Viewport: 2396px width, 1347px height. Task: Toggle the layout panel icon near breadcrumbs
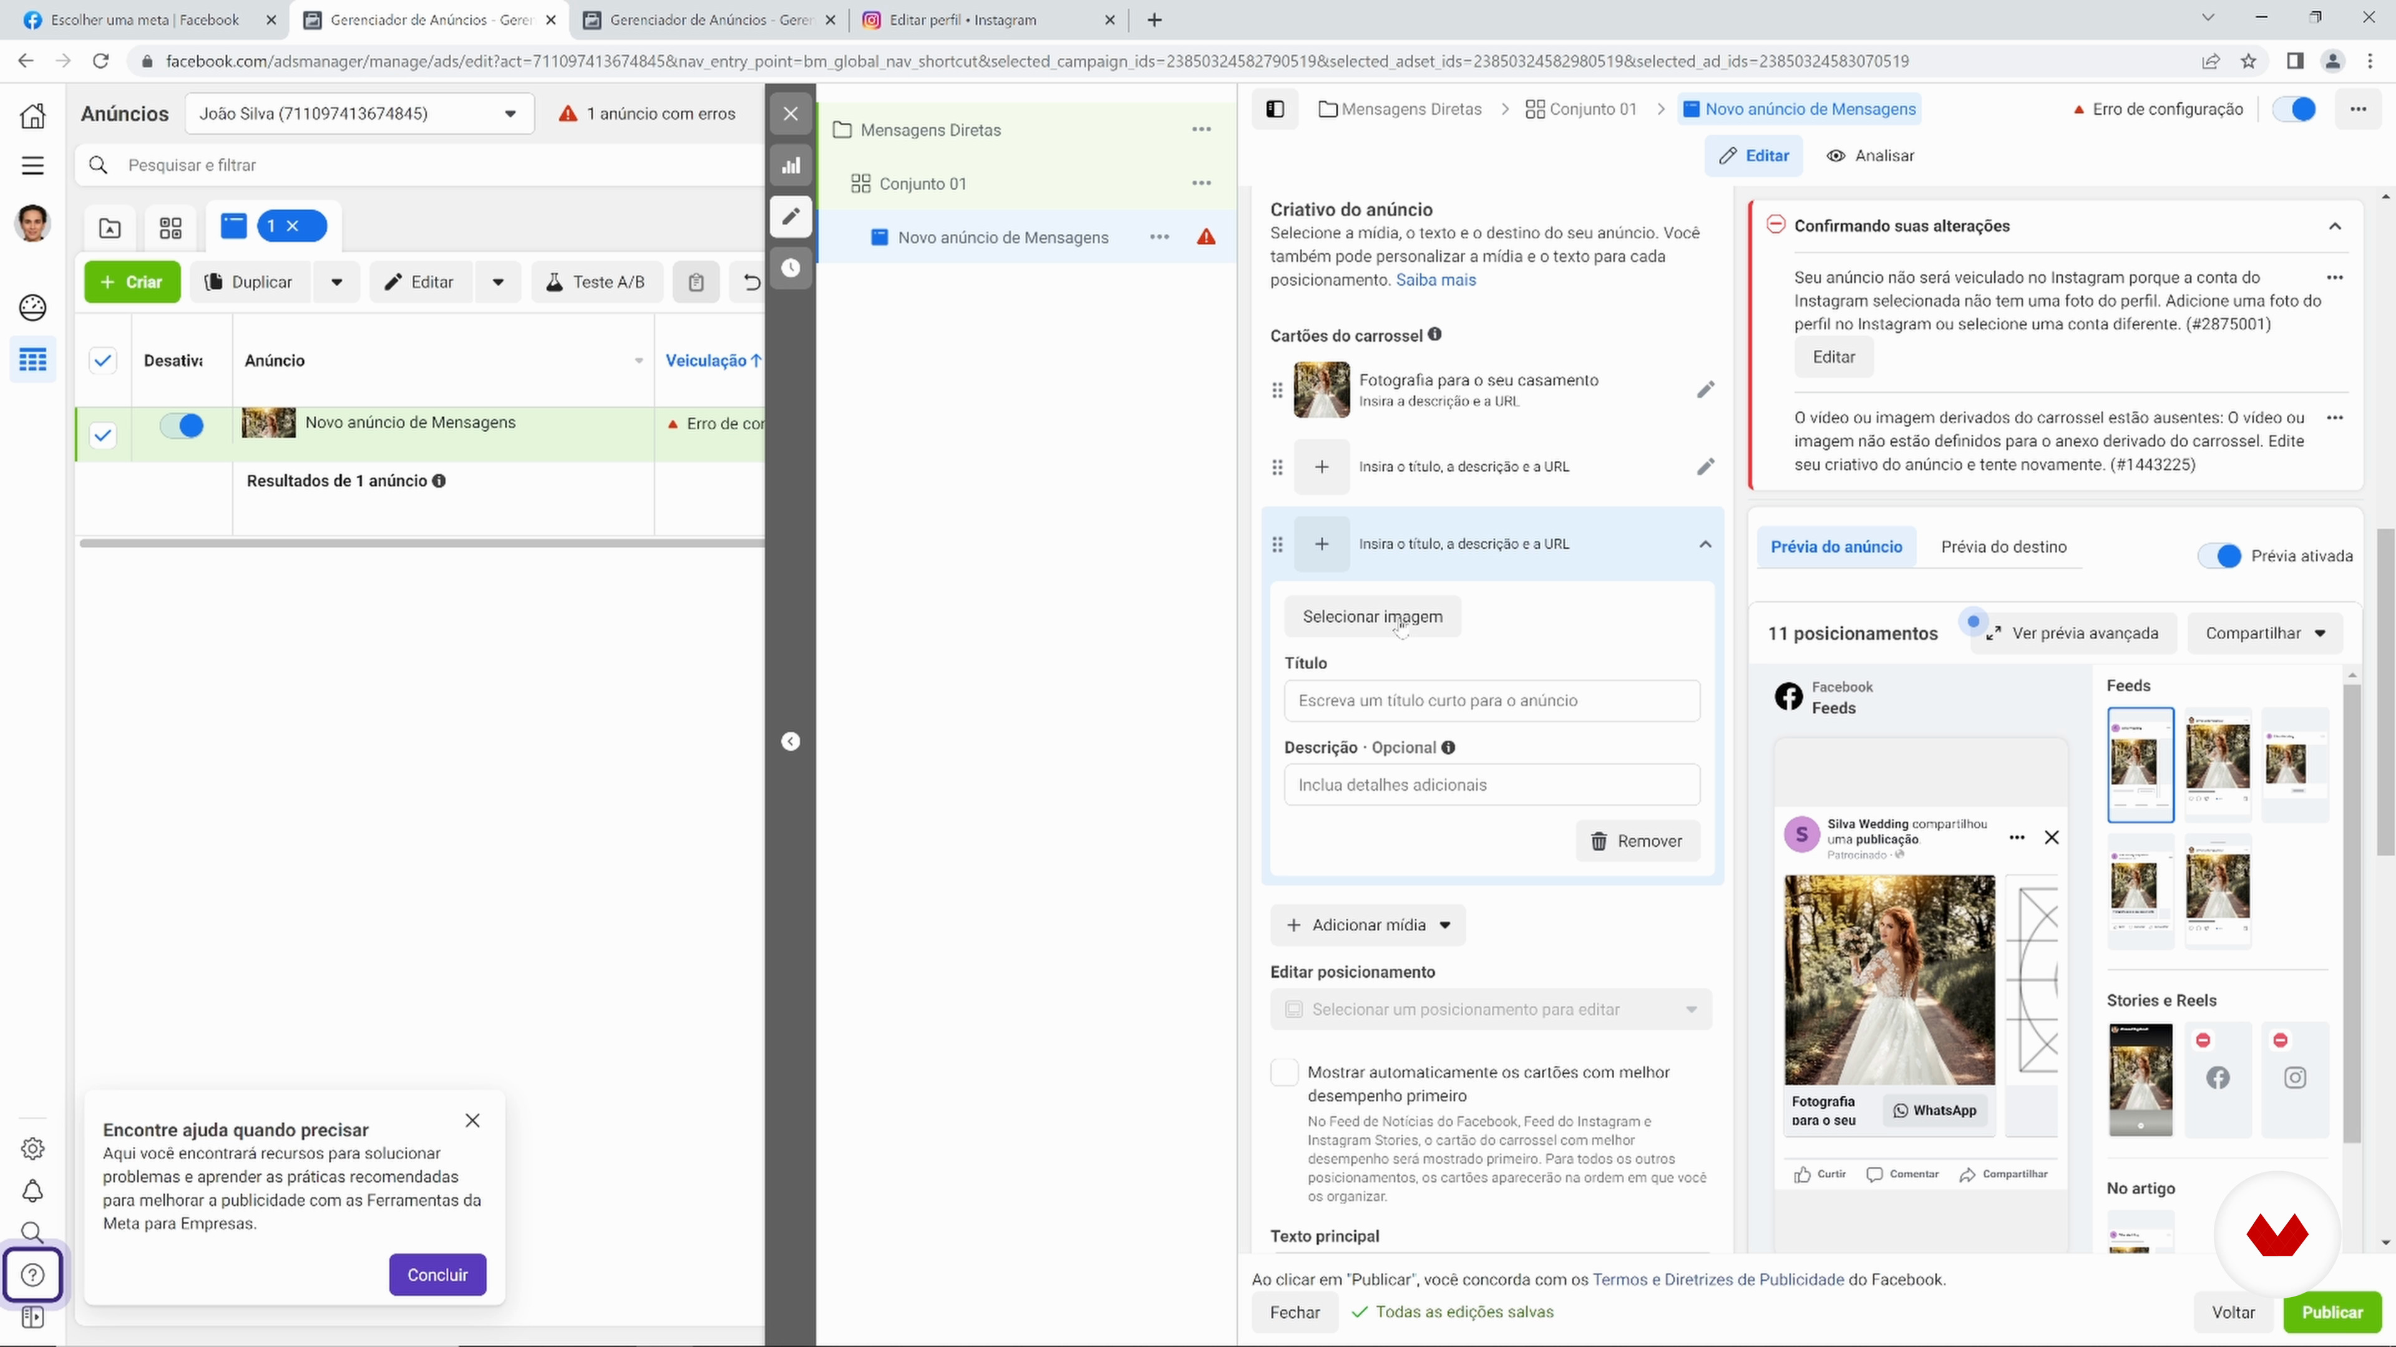point(1275,110)
